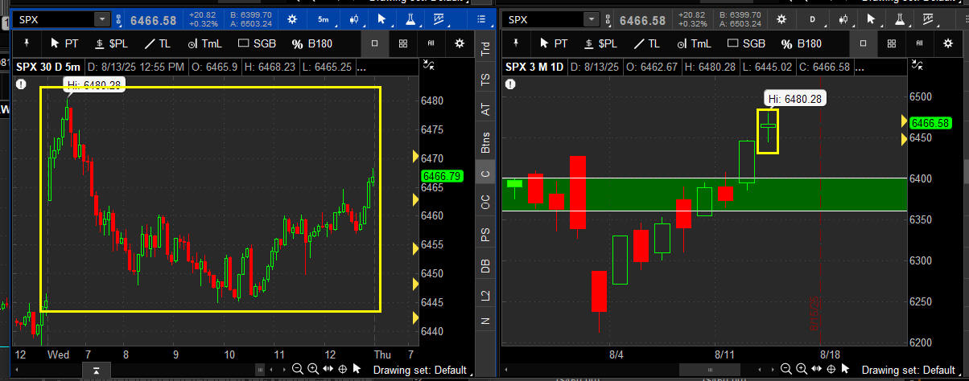Open the L2 sidebar tab
This screenshot has height=381, width=969.
(x=485, y=296)
